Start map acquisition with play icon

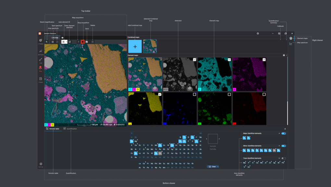click(x=78, y=42)
